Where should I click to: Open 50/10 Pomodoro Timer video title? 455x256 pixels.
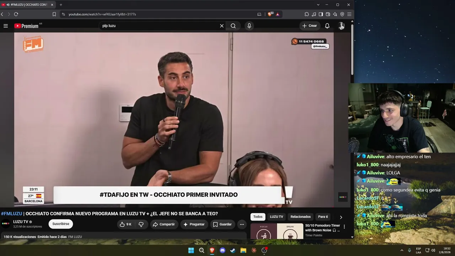click(323, 228)
